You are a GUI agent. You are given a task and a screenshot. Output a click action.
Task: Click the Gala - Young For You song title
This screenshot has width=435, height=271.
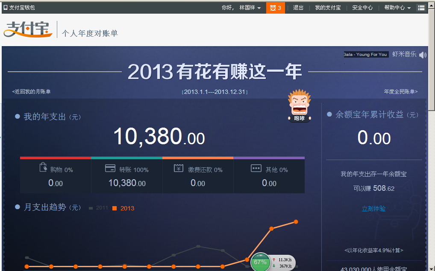tap(366, 55)
